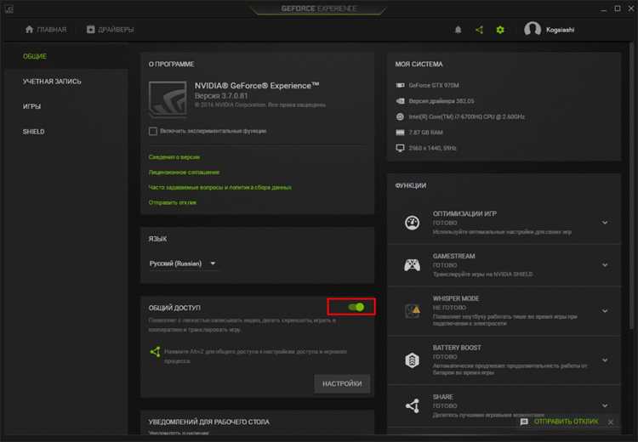638x442 pixels.
Task: Click the NVIDIA logo in О ПРОГРАММЕ
Action: pyautogui.click(x=168, y=99)
